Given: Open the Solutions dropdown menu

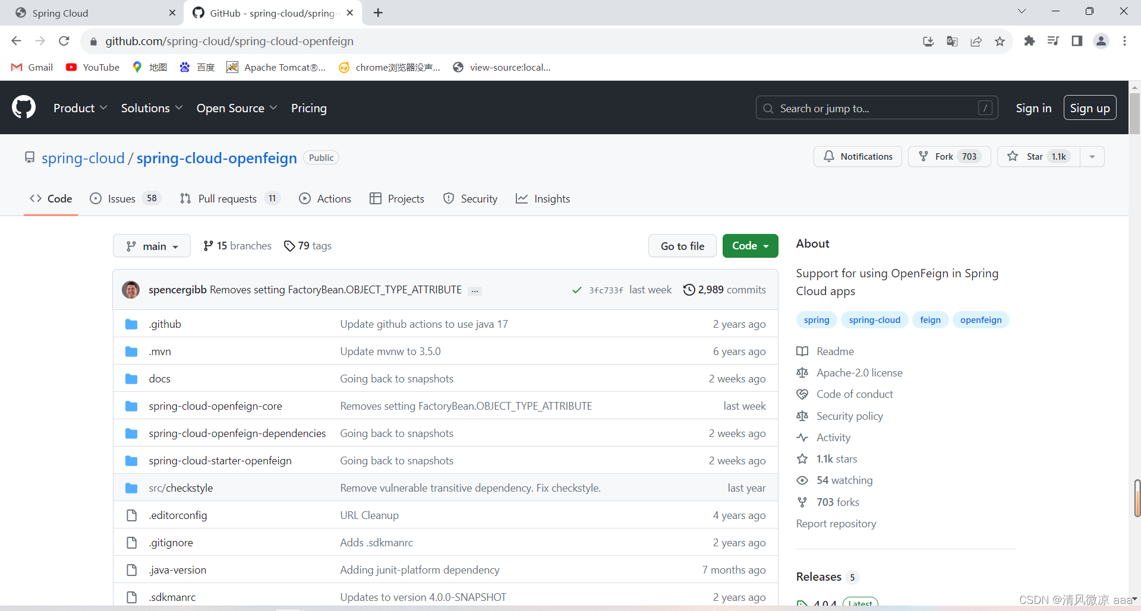Looking at the screenshot, I should [152, 108].
